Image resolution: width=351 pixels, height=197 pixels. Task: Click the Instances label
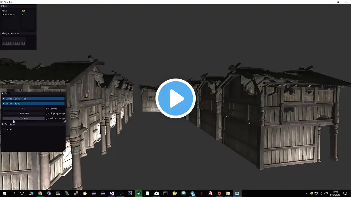coord(51,109)
